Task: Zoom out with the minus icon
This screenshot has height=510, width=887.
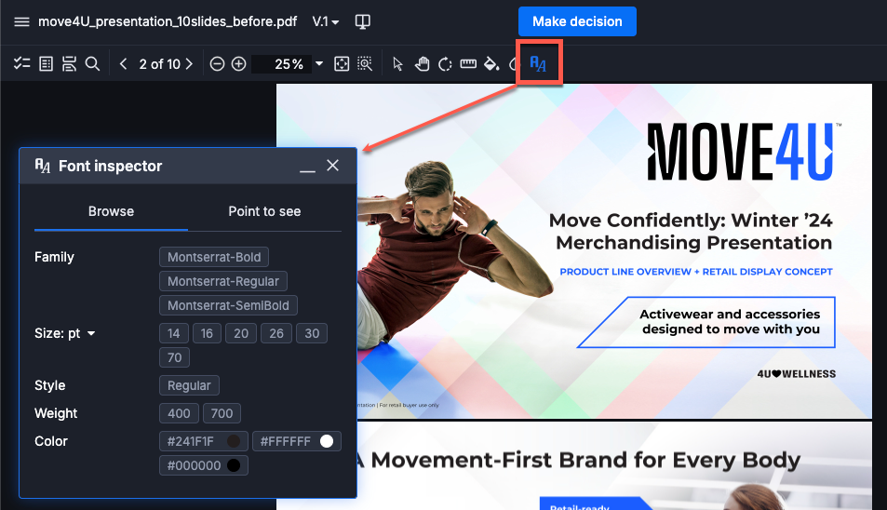Action: pyautogui.click(x=217, y=64)
